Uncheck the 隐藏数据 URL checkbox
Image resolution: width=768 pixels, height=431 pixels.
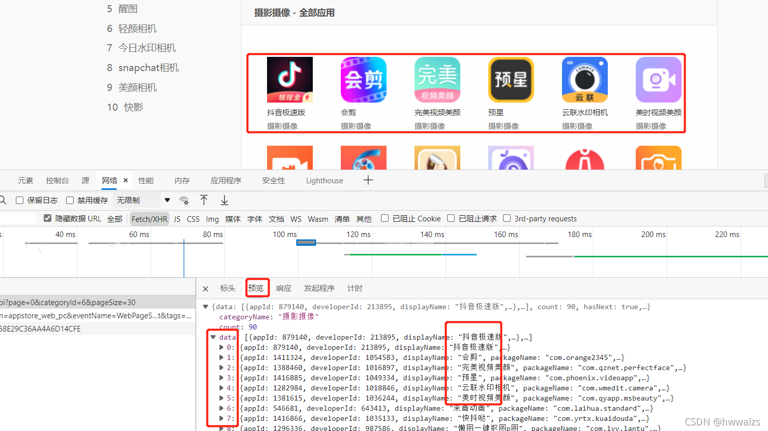[x=47, y=218]
